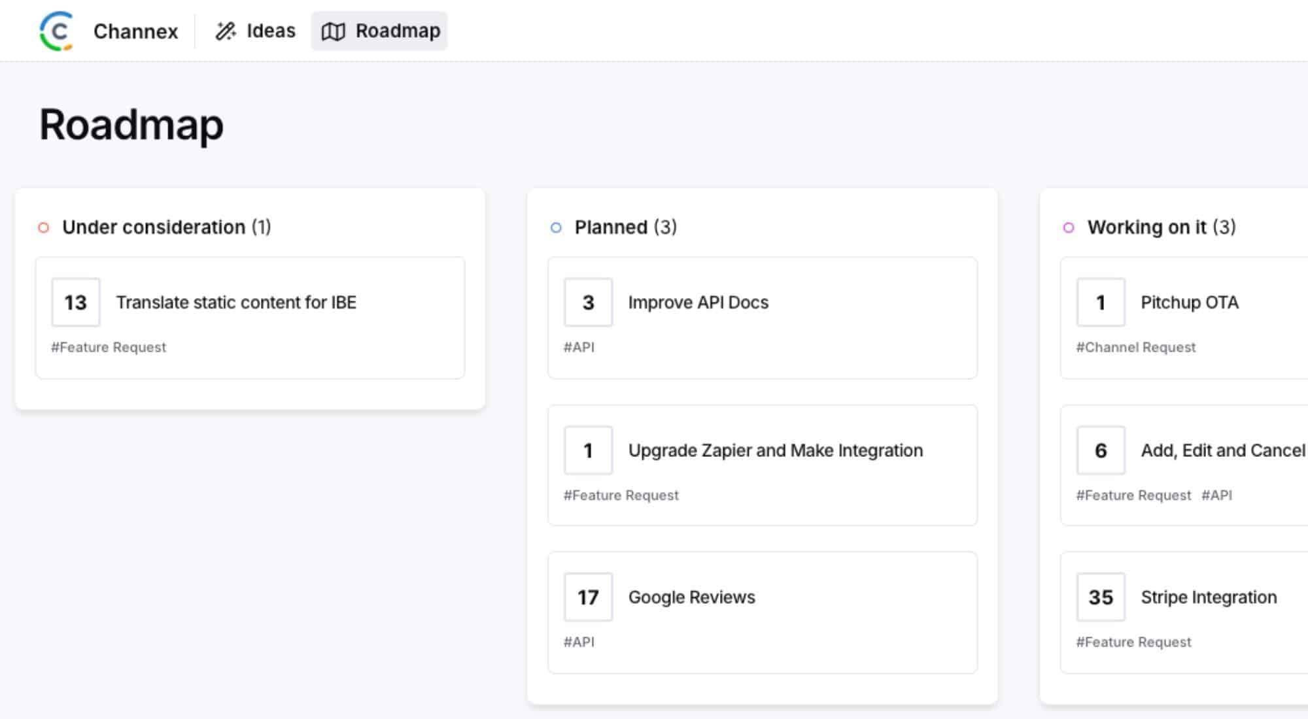Viewport: 1308px width, 719px height.
Task: Open the Upgrade Zapier and Make Integration card
Action: (x=775, y=450)
